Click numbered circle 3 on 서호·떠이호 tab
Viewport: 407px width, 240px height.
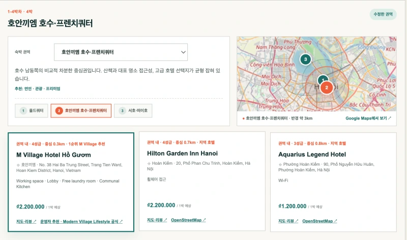click(122, 111)
